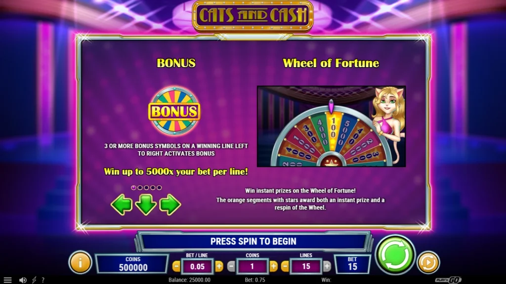The image size is (506, 284).
Task: Mute sound with the speaker icon
Action: [x=23, y=280]
